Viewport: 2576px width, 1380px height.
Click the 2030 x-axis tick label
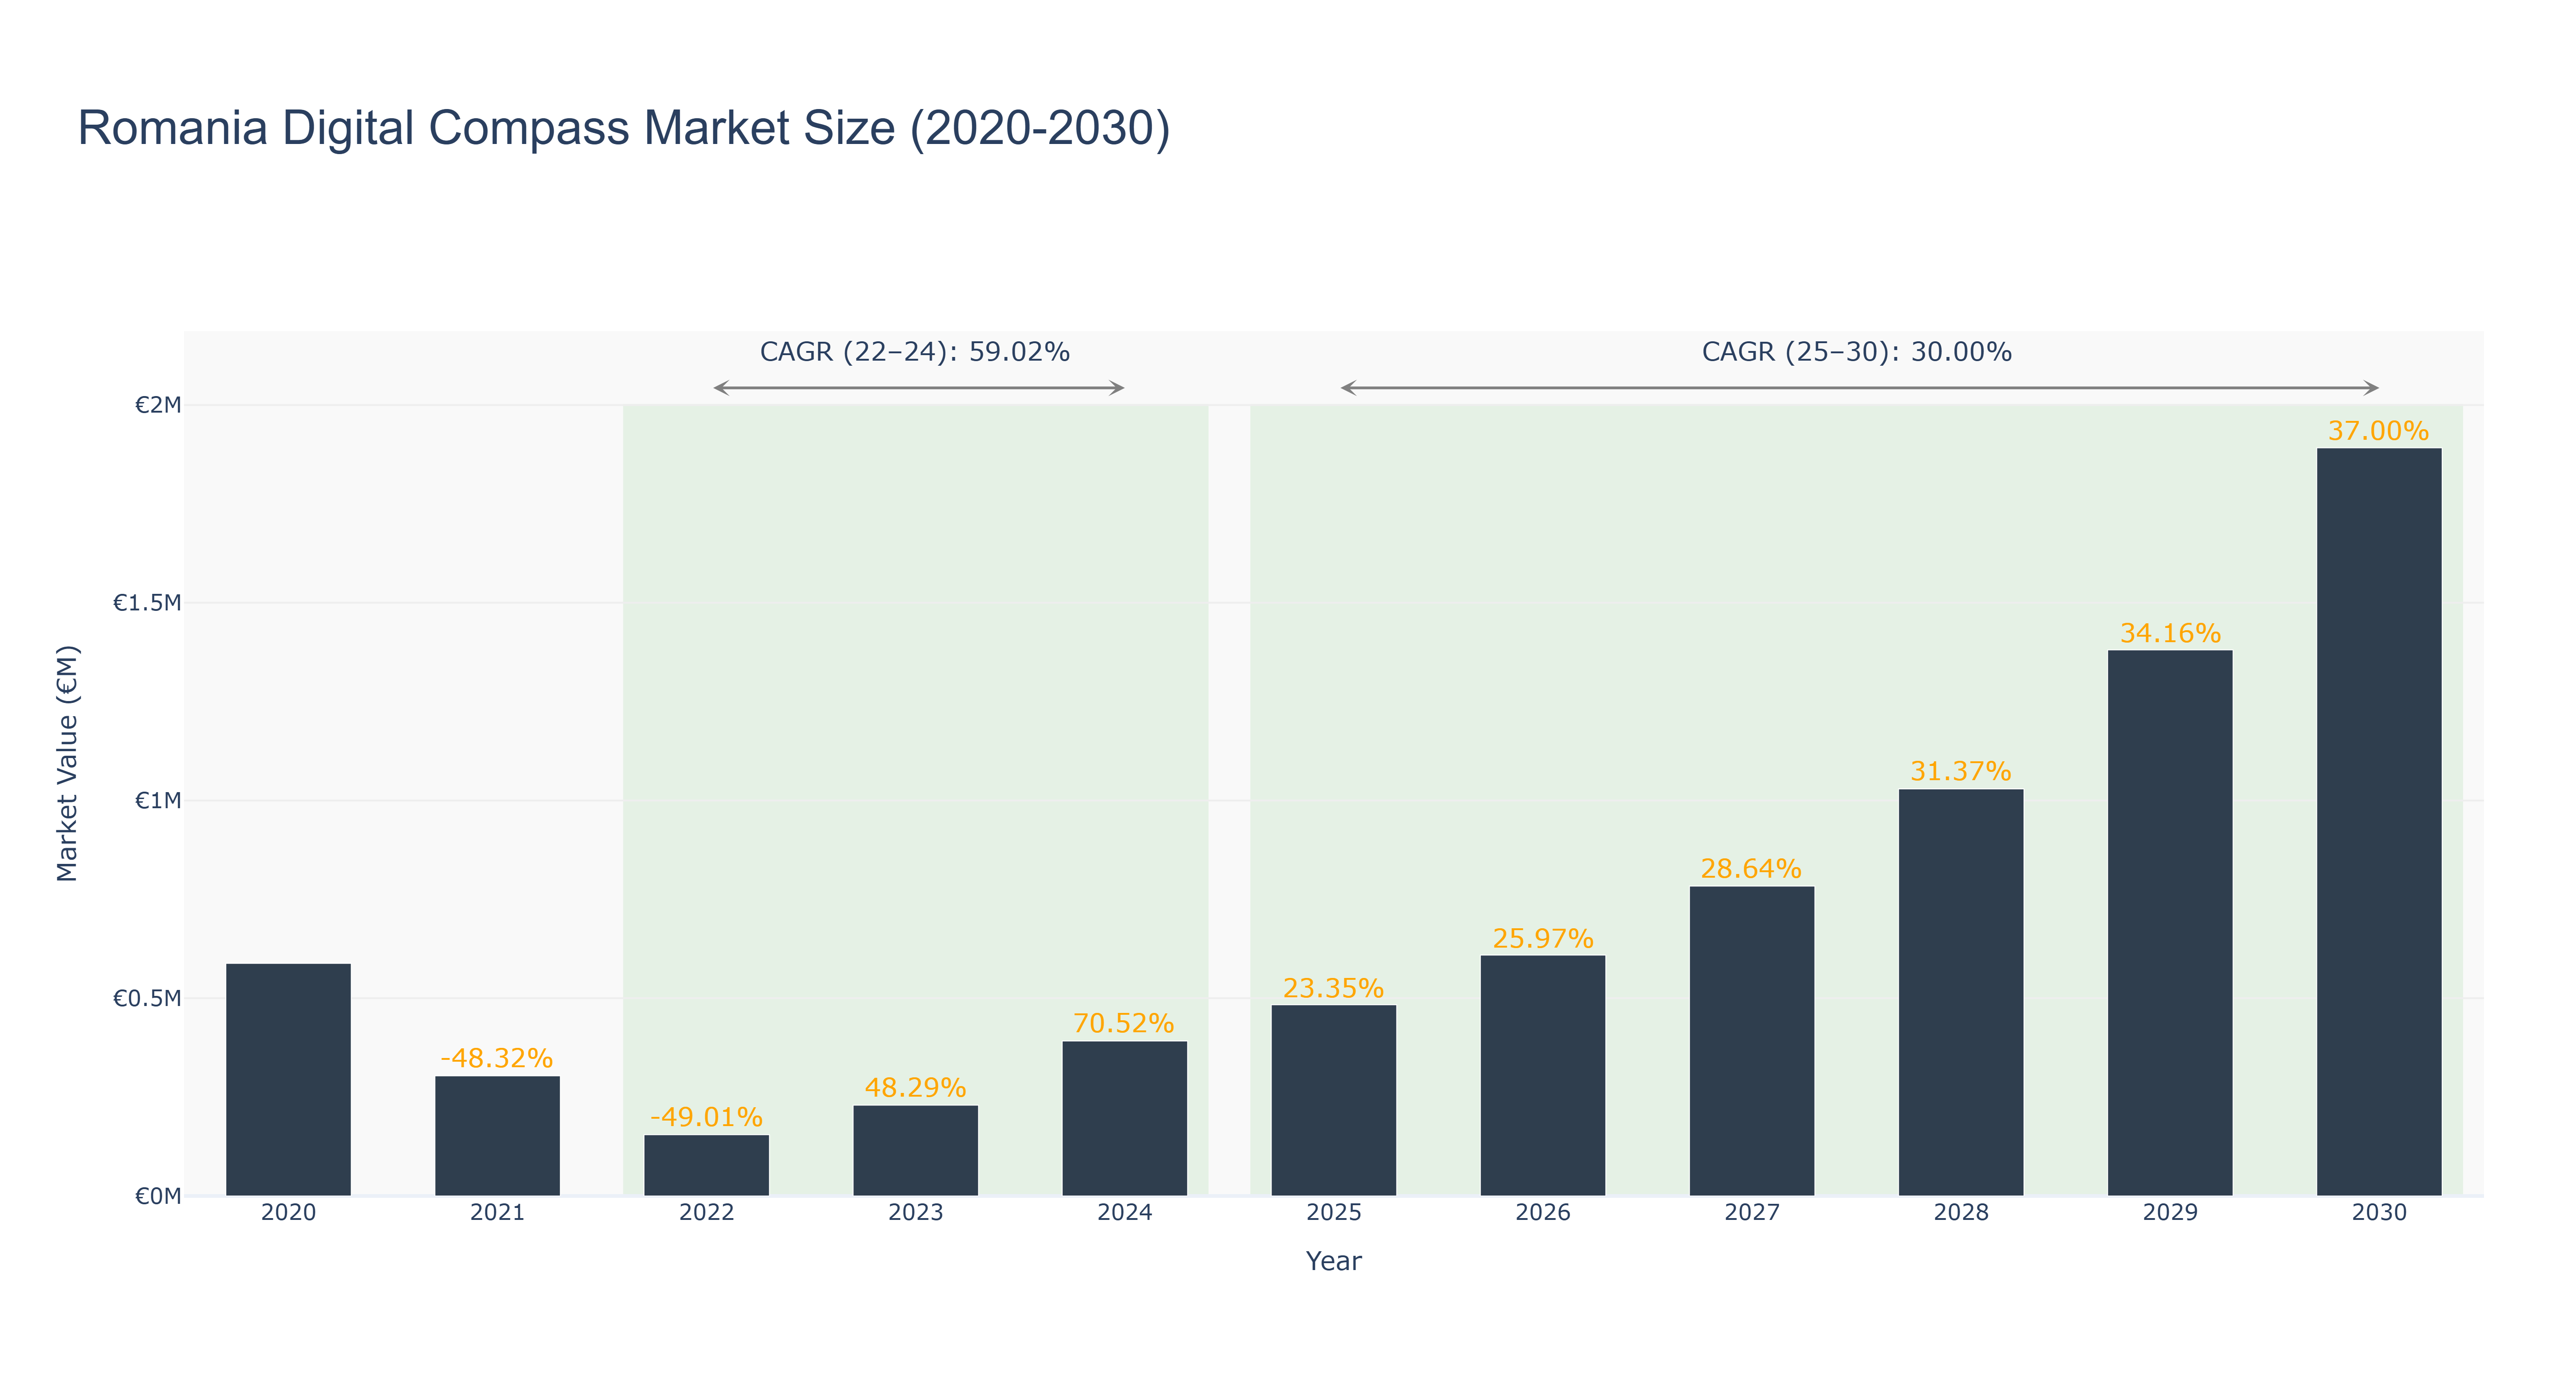pos(2378,1213)
